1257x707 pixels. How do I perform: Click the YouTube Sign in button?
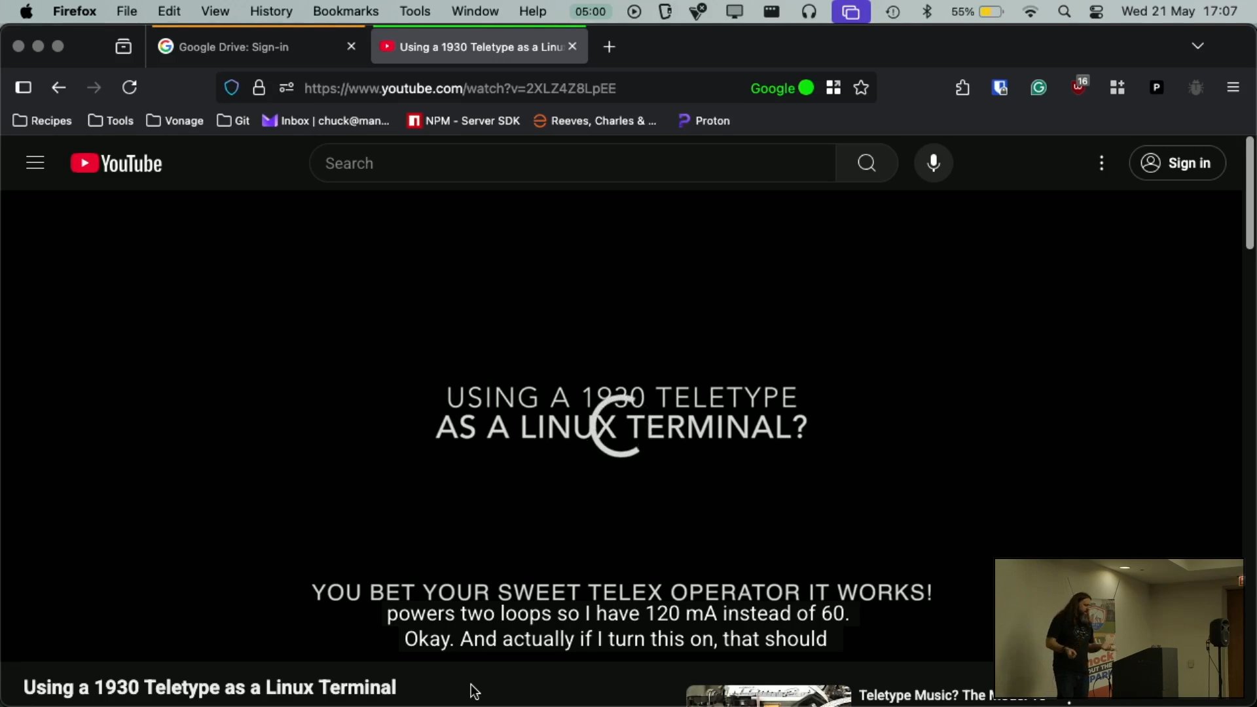[1177, 163]
